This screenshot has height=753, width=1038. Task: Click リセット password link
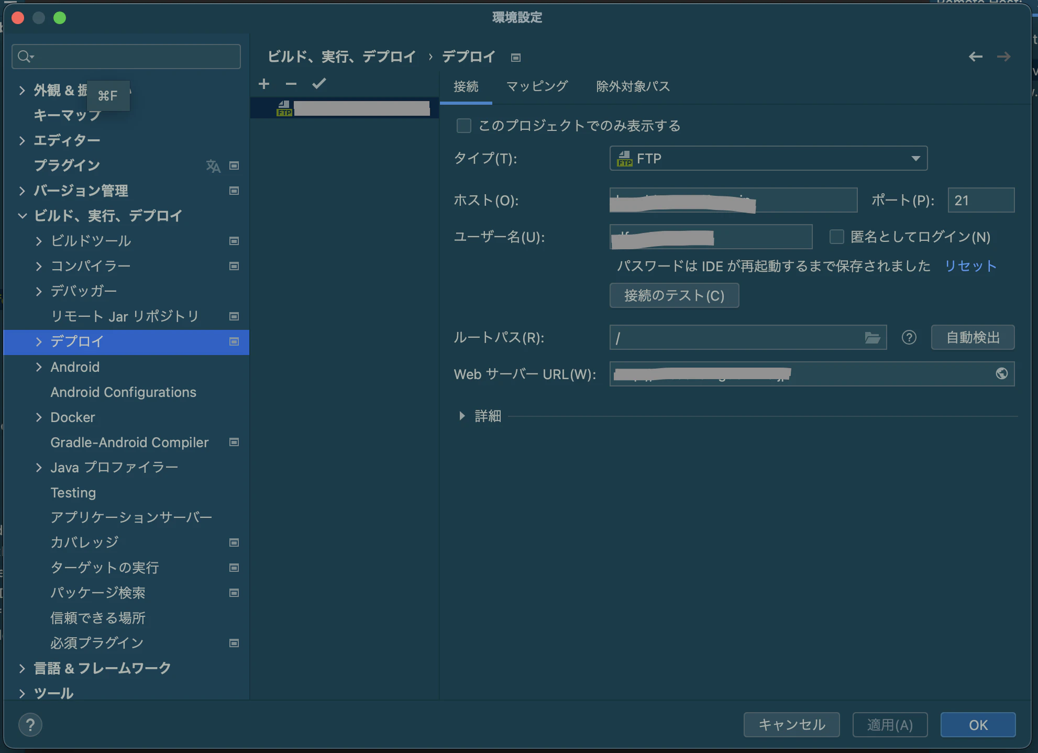pos(970,266)
